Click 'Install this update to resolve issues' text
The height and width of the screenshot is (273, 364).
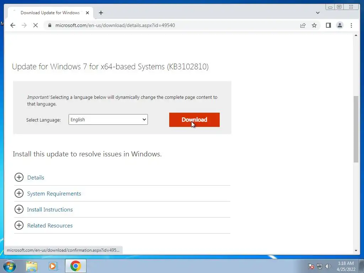pyautogui.click(x=87, y=154)
